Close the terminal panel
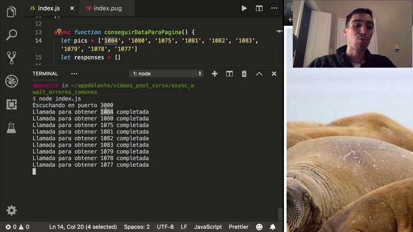413x232 pixels. pos(274,73)
